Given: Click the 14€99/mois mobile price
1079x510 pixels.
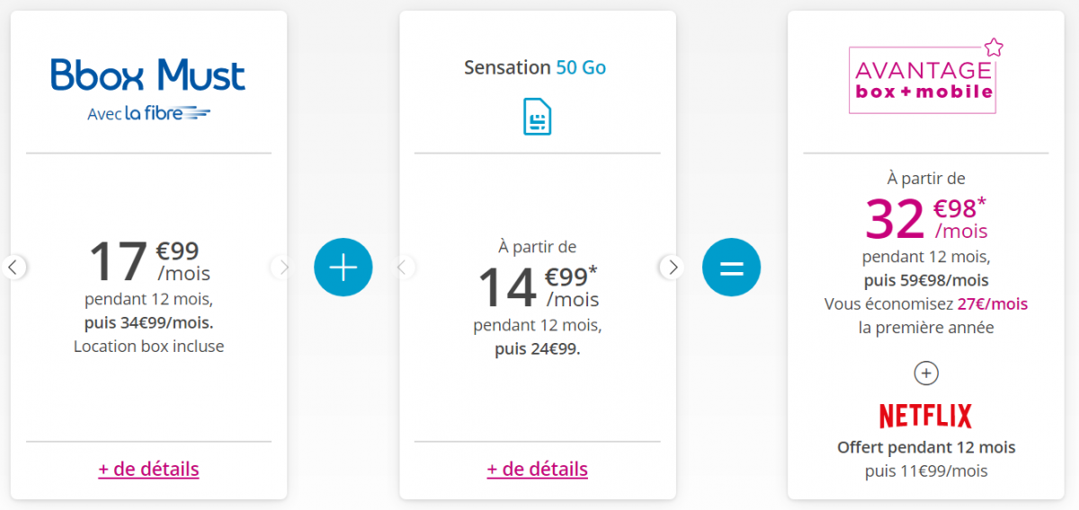Looking at the screenshot, I should click(x=538, y=286).
